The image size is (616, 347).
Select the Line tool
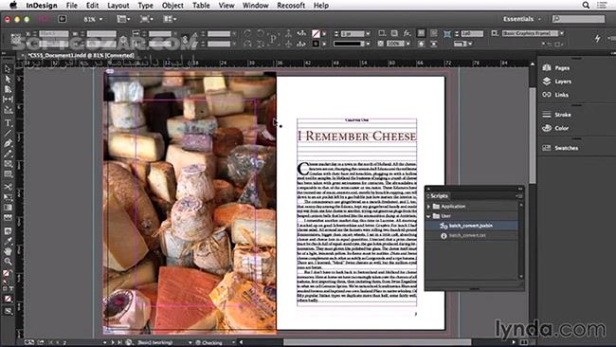[x=8, y=134]
